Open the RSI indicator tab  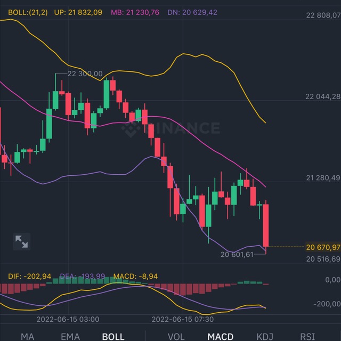[307, 336]
